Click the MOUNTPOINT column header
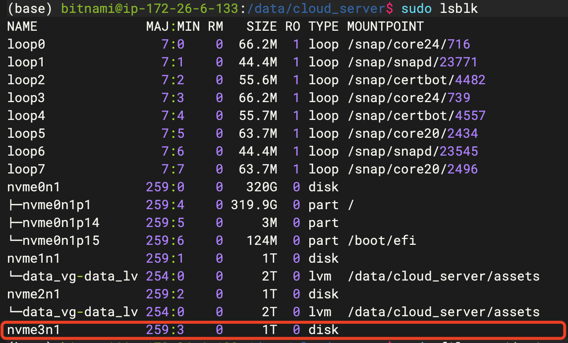568x343 pixels. click(385, 26)
